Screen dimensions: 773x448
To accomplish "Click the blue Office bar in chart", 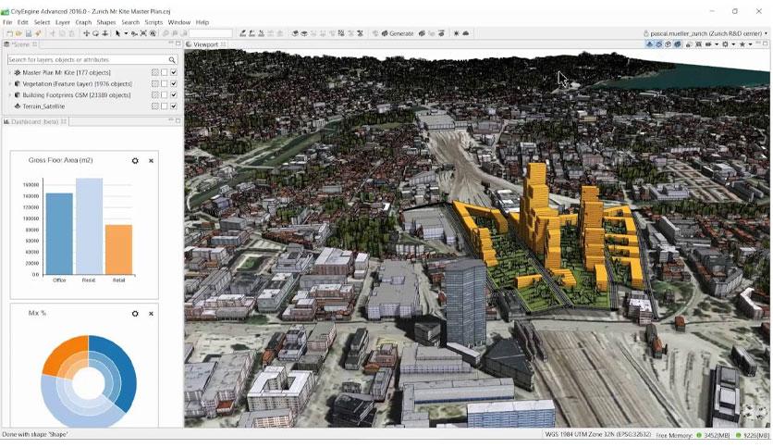I will tap(59, 234).
